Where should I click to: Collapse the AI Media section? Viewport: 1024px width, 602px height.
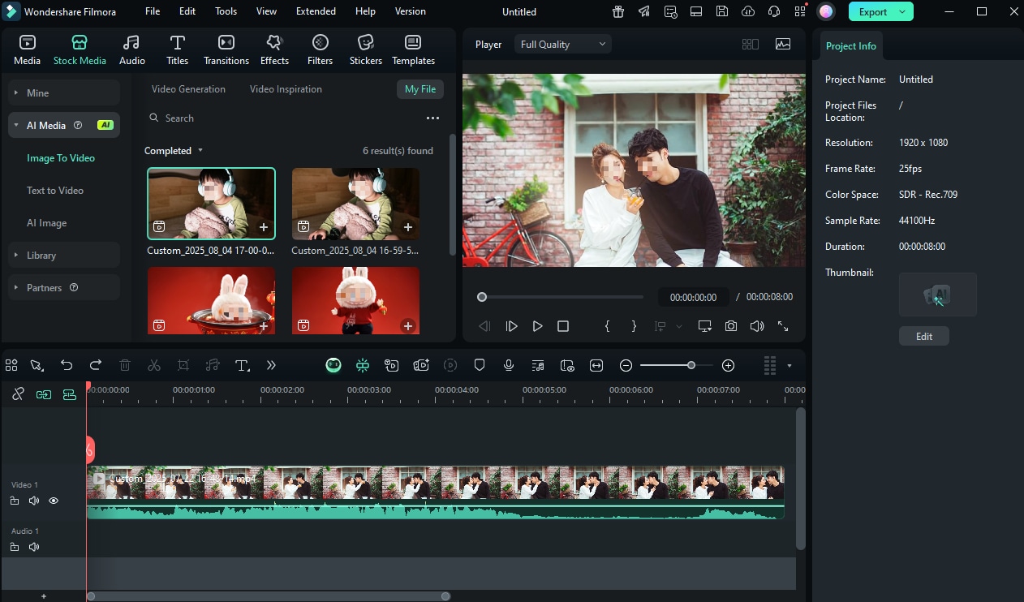coord(63,126)
